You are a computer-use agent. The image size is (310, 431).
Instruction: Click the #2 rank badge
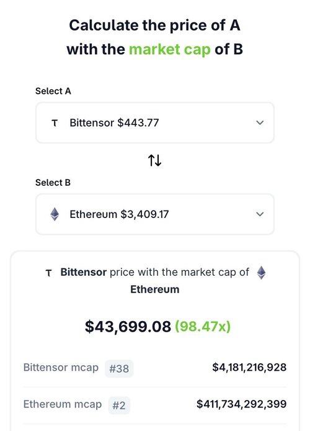[x=119, y=405]
